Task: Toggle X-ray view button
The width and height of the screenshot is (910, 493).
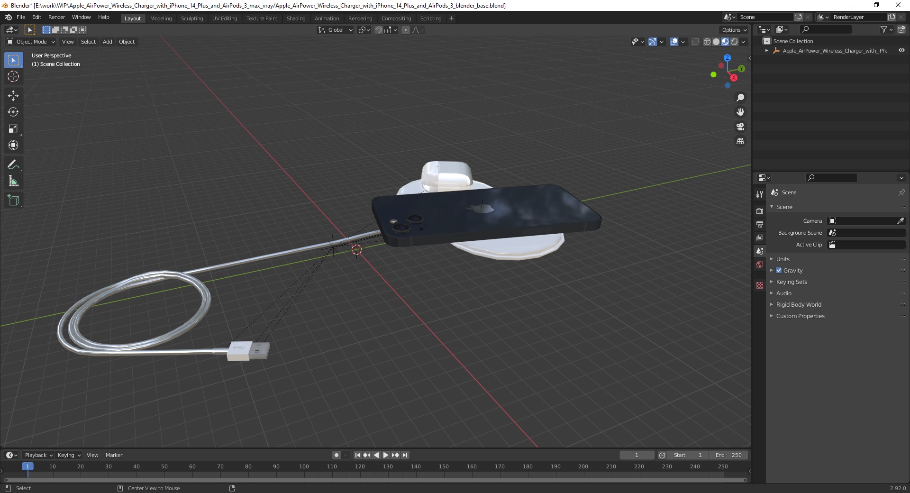Action: 695,42
